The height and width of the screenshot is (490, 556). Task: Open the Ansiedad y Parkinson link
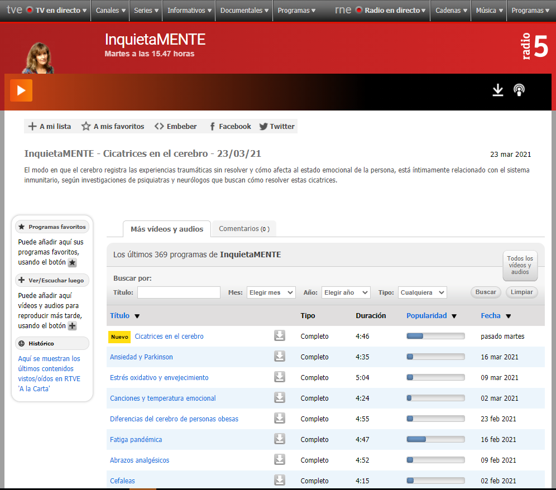click(141, 357)
